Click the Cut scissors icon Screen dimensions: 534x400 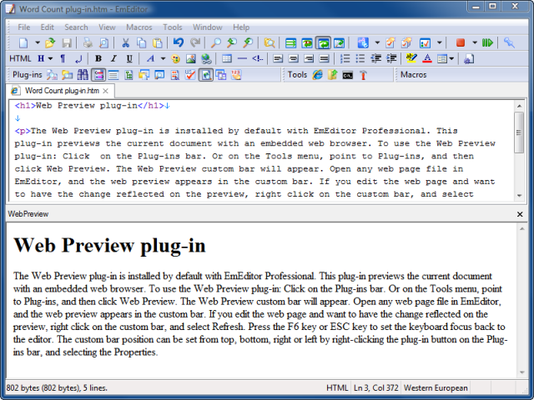click(x=126, y=42)
